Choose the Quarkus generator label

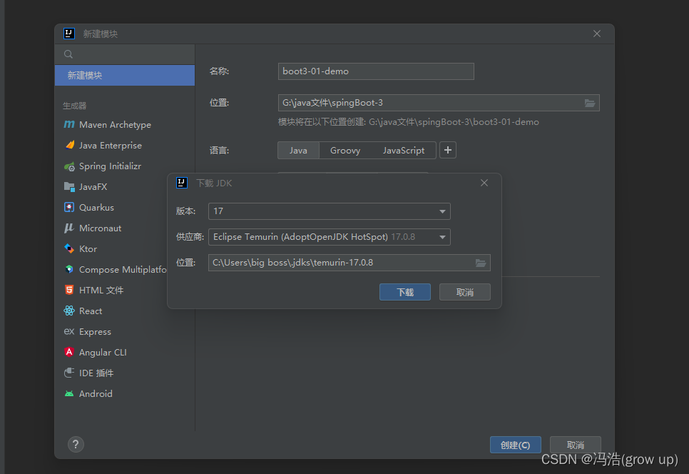click(x=96, y=208)
